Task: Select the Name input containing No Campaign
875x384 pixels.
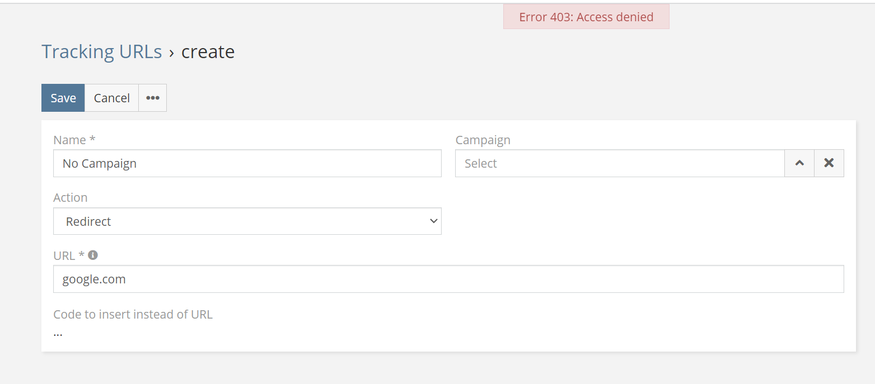Action: point(247,163)
